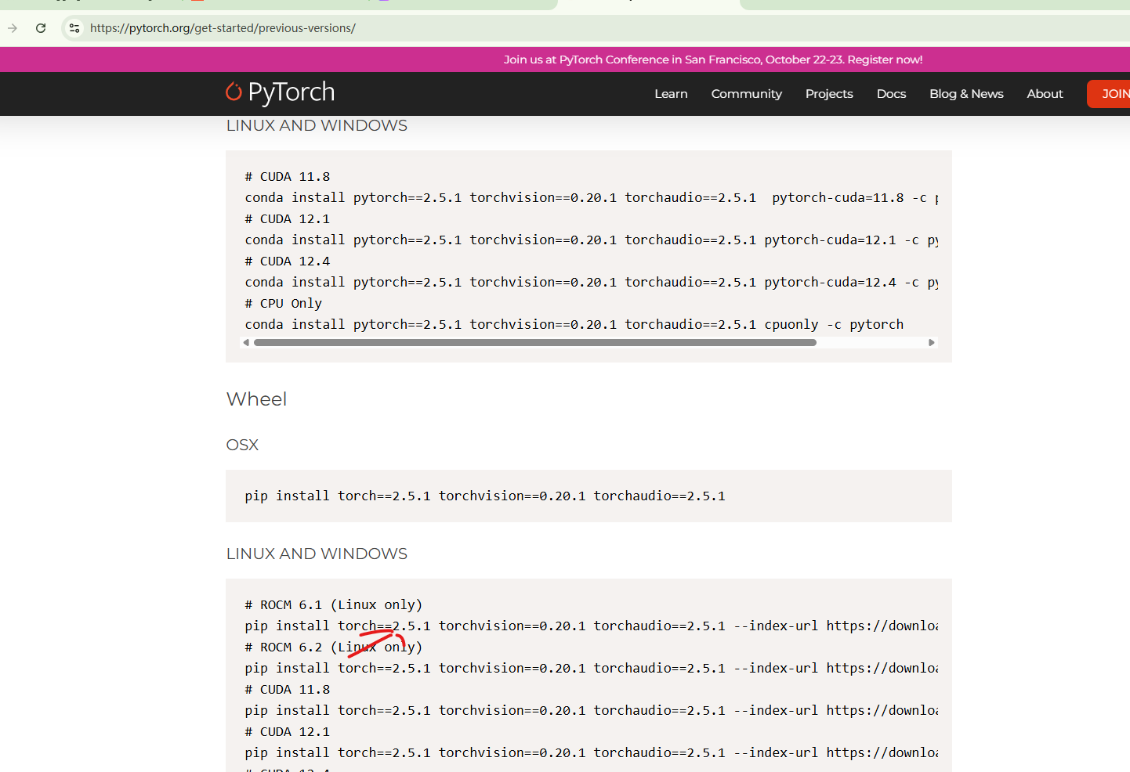Image resolution: width=1130 pixels, height=772 pixels.
Task: Open the Projects menu
Action: (x=829, y=94)
